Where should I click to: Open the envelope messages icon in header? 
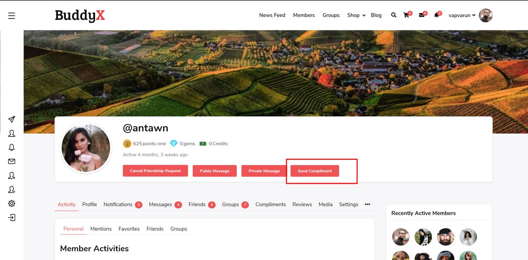coord(422,15)
